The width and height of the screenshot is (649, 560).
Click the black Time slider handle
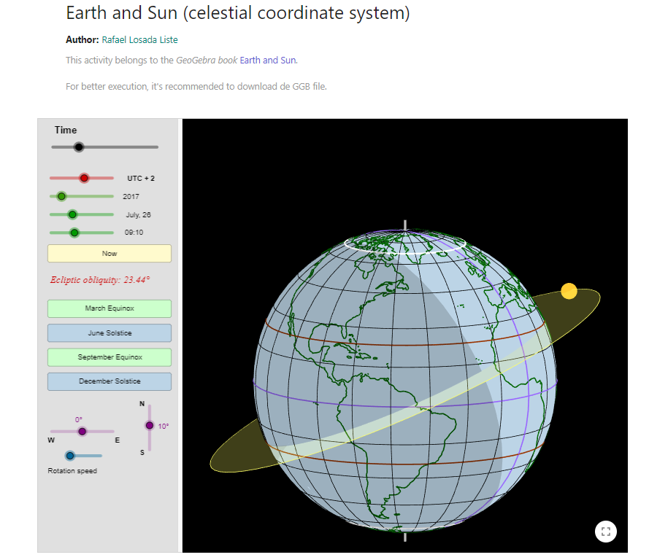point(79,147)
